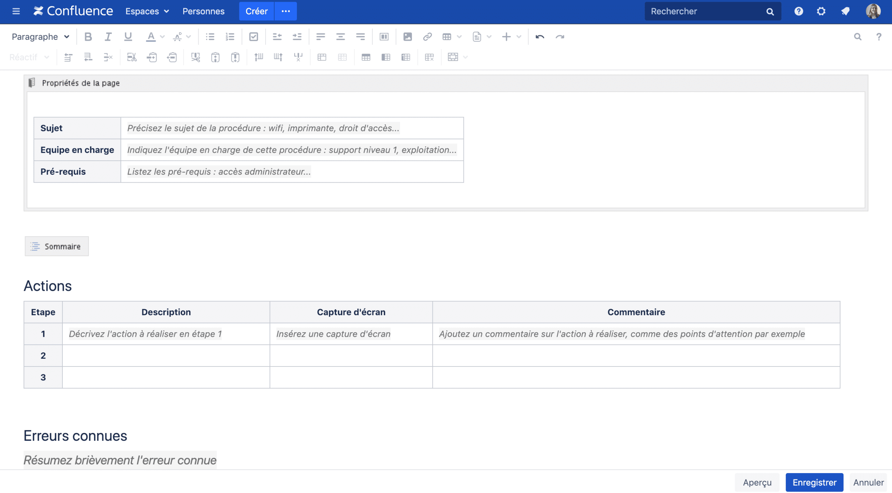Merge the table cells
Screen dimensions: 892x493
tap(322, 57)
